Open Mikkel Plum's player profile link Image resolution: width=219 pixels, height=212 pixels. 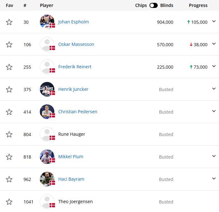point(71,157)
